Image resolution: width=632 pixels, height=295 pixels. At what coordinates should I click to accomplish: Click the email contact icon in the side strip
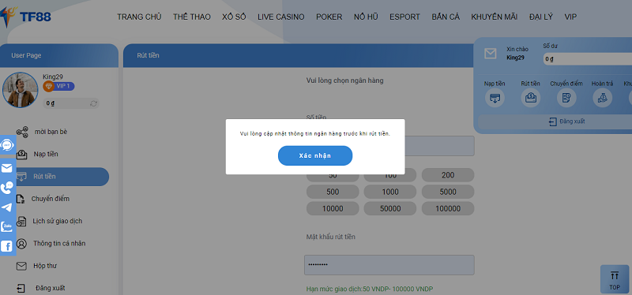tap(7, 168)
